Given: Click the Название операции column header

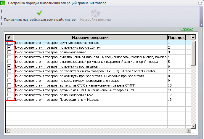Looking at the screenshot, I should (90, 38).
